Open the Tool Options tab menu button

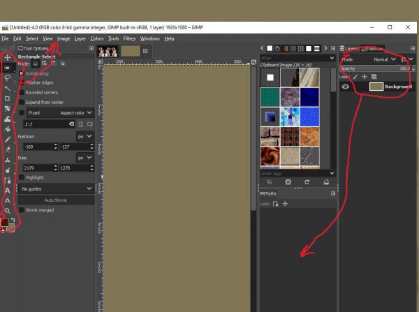click(x=91, y=48)
